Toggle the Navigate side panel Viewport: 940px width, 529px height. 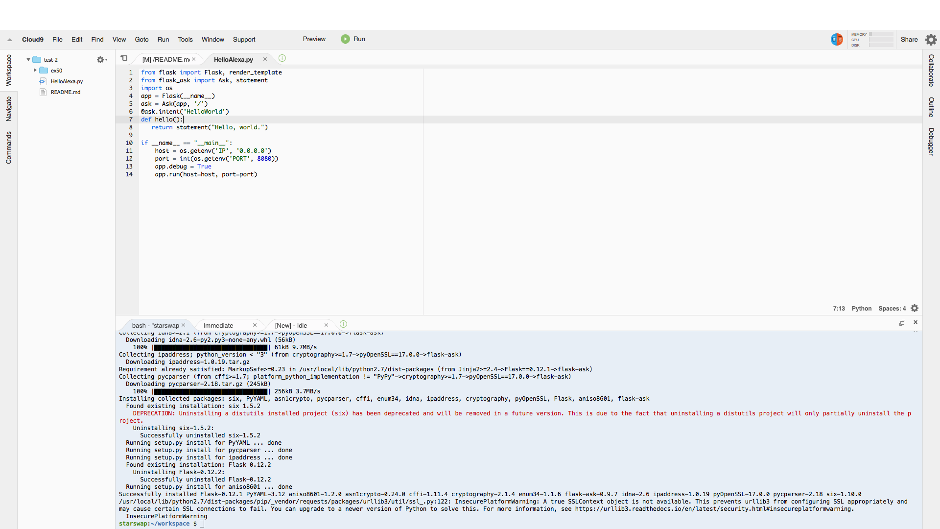pyautogui.click(x=8, y=109)
